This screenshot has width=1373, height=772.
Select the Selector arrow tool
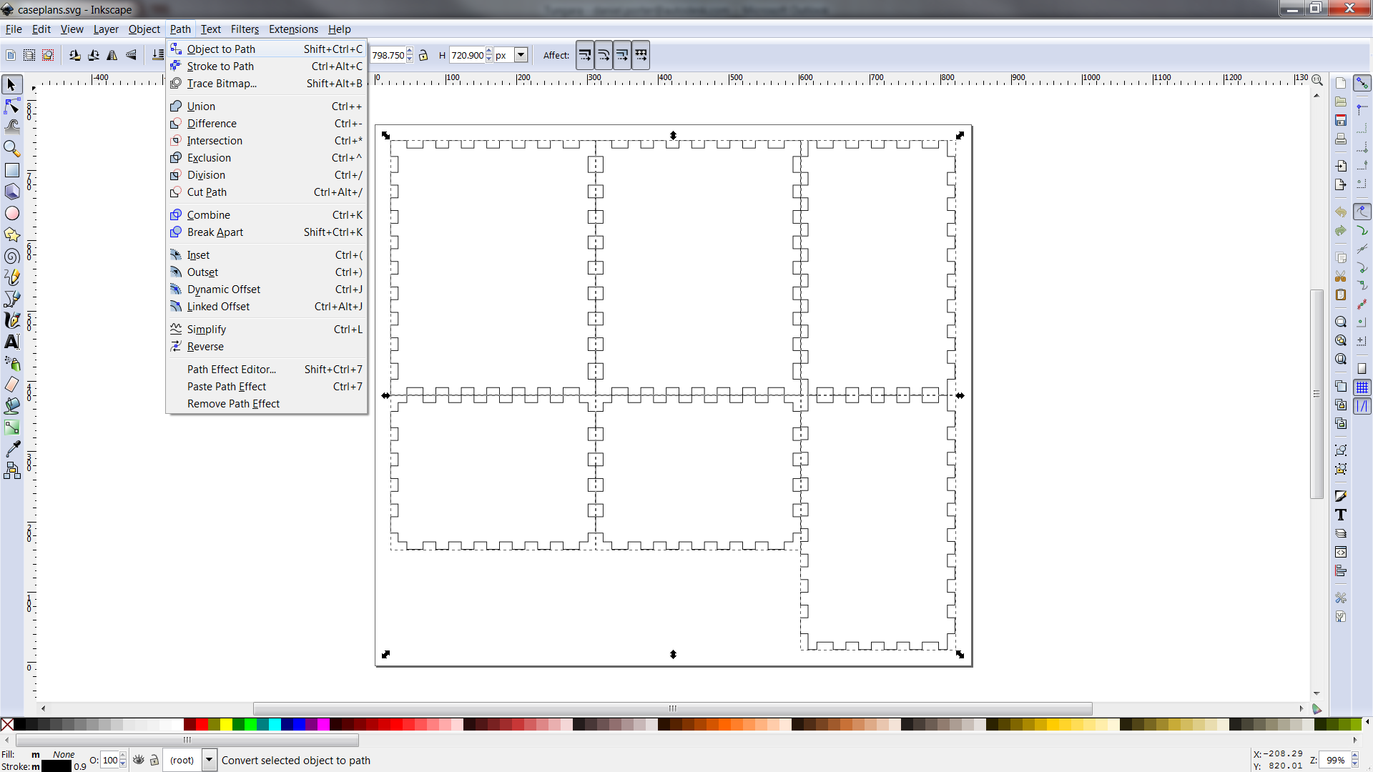point(11,85)
